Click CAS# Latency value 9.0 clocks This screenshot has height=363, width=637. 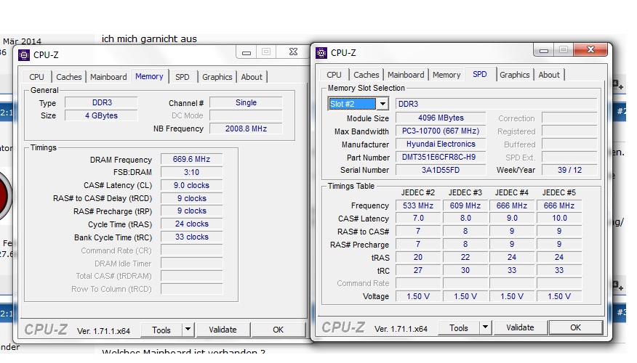pyautogui.click(x=192, y=185)
